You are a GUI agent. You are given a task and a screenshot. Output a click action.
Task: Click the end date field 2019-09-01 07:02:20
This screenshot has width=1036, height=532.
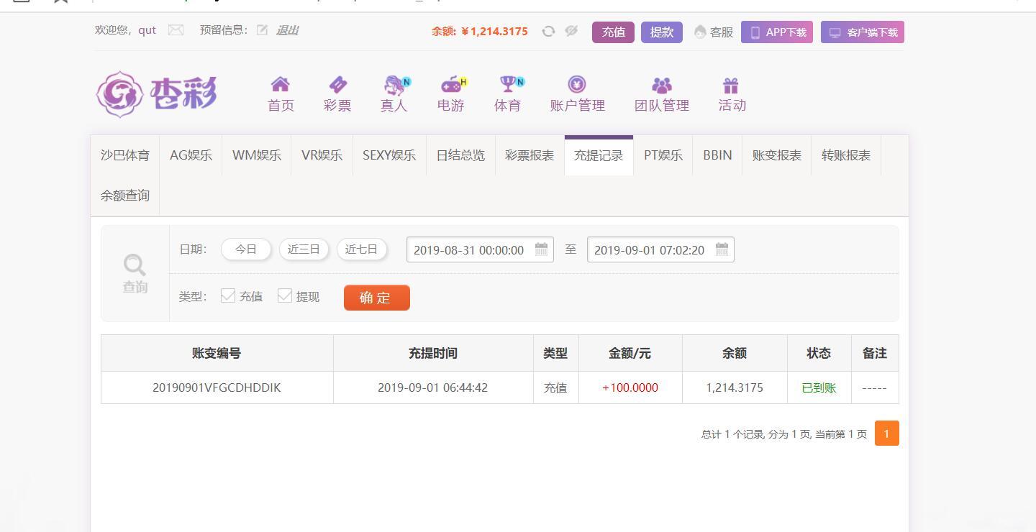pyautogui.click(x=660, y=249)
